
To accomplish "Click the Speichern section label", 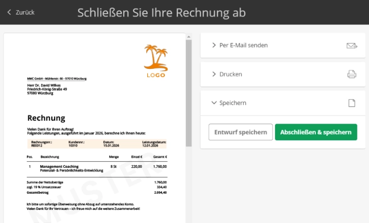I will tap(232, 103).
